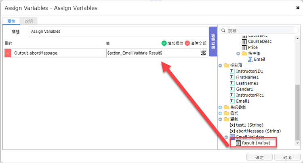Screen dimensions: 303x163
Task: Select the CourseDesc field icon
Action: [244, 41]
